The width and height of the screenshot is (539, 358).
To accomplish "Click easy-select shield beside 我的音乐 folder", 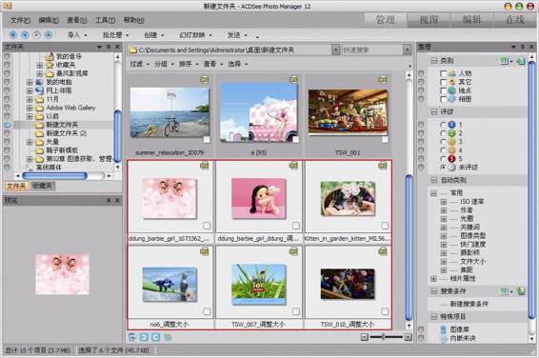I will coord(7,56).
